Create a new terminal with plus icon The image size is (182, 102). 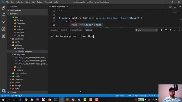pos(161,30)
